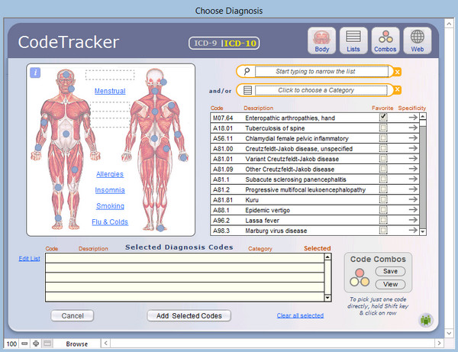This screenshot has height=352, width=458.
Task: Open the Browse mode popup in status bar
Action: pyautogui.click(x=77, y=344)
